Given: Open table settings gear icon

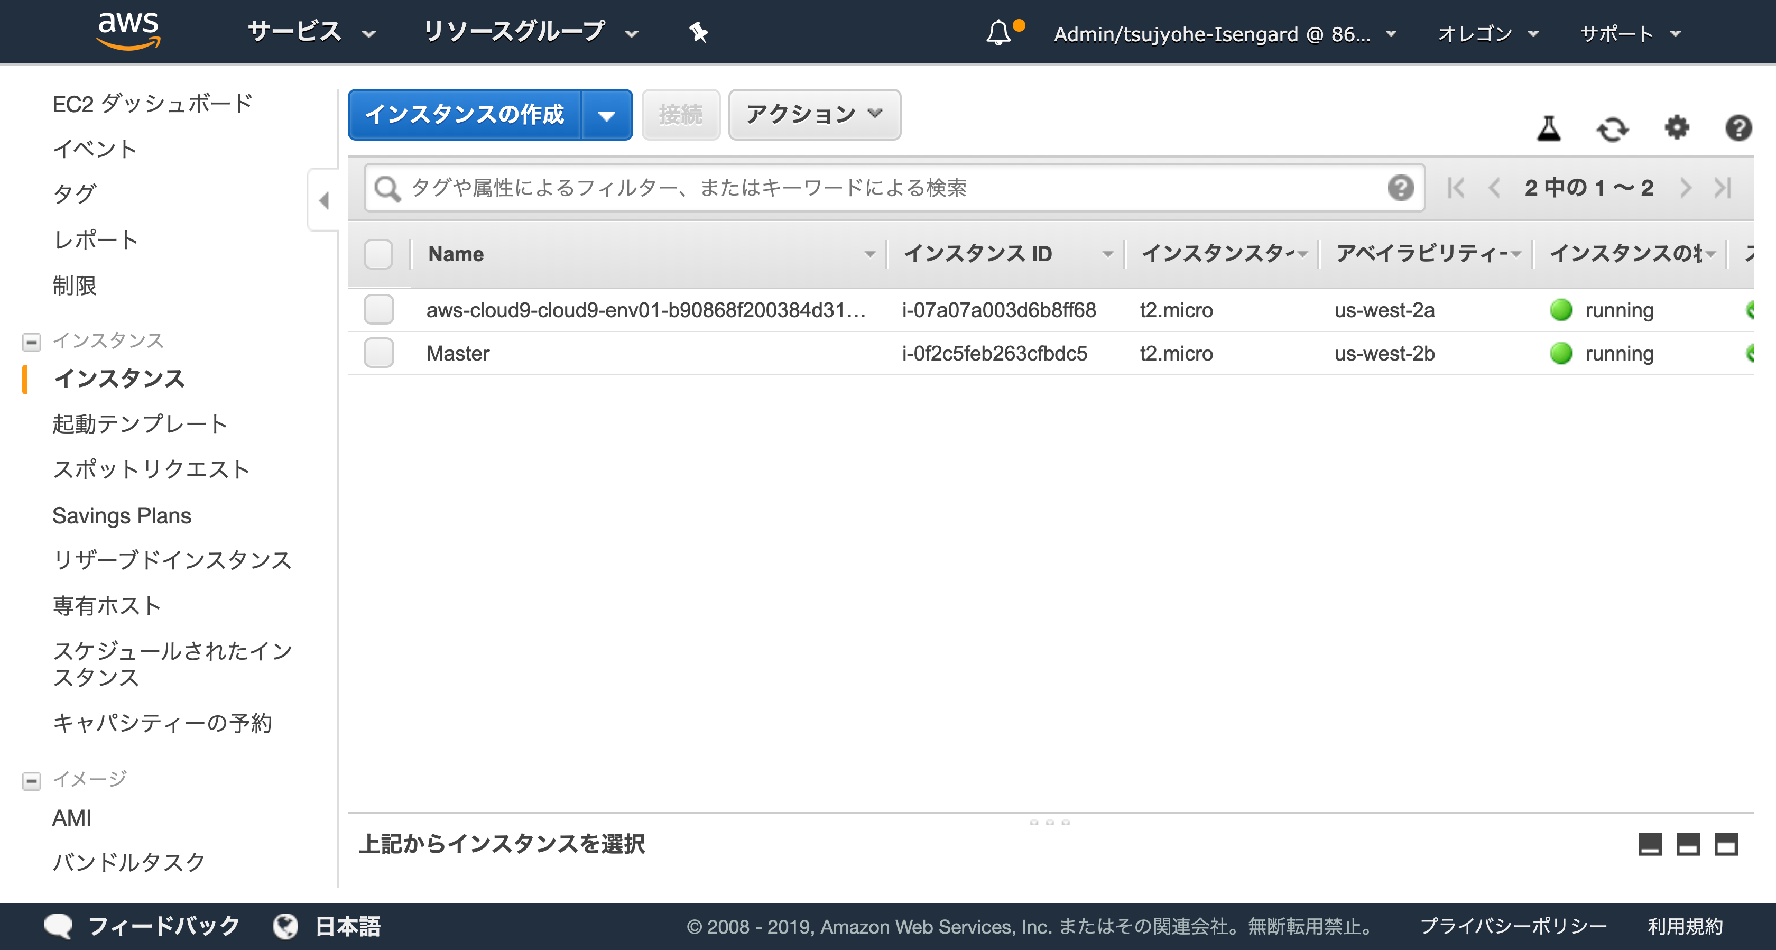Looking at the screenshot, I should (x=1677, y=127).
